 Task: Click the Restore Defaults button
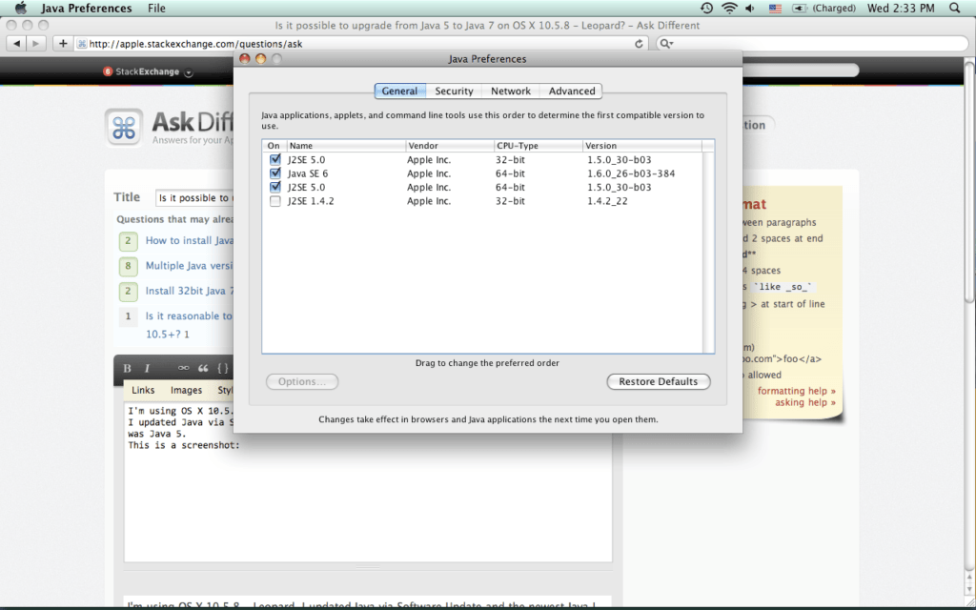click(x=658, y=381)
